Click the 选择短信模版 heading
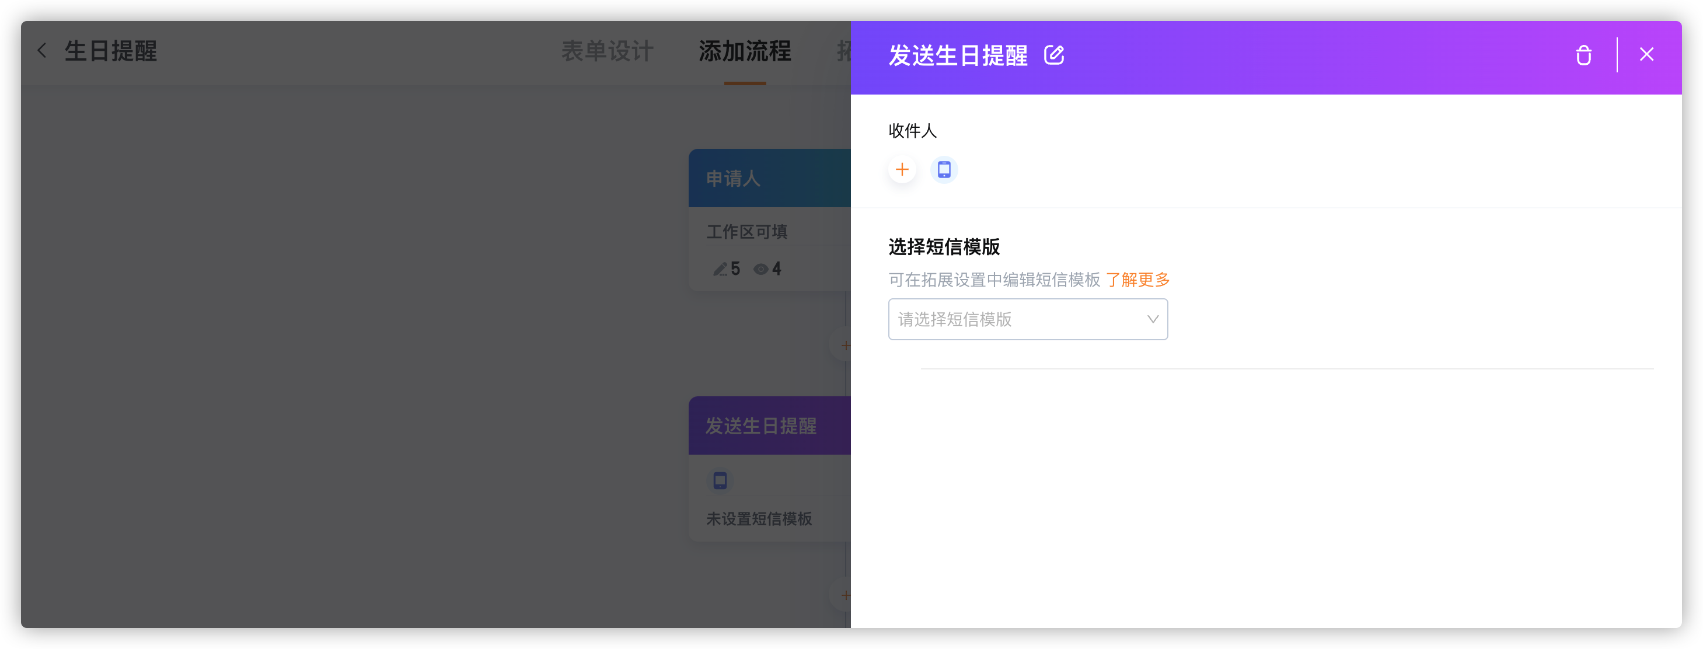This screenshot has height=649, width=1703. (943, 246)
